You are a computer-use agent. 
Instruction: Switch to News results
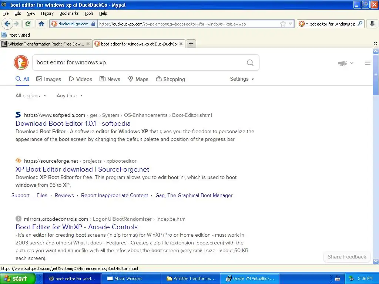(x=110, y=79)
